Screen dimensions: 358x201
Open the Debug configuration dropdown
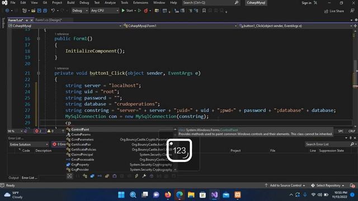79,11
